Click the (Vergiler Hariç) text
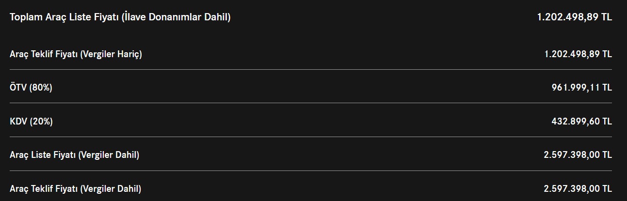This screenshot has width=627, height=201. [x=111, y=54]
